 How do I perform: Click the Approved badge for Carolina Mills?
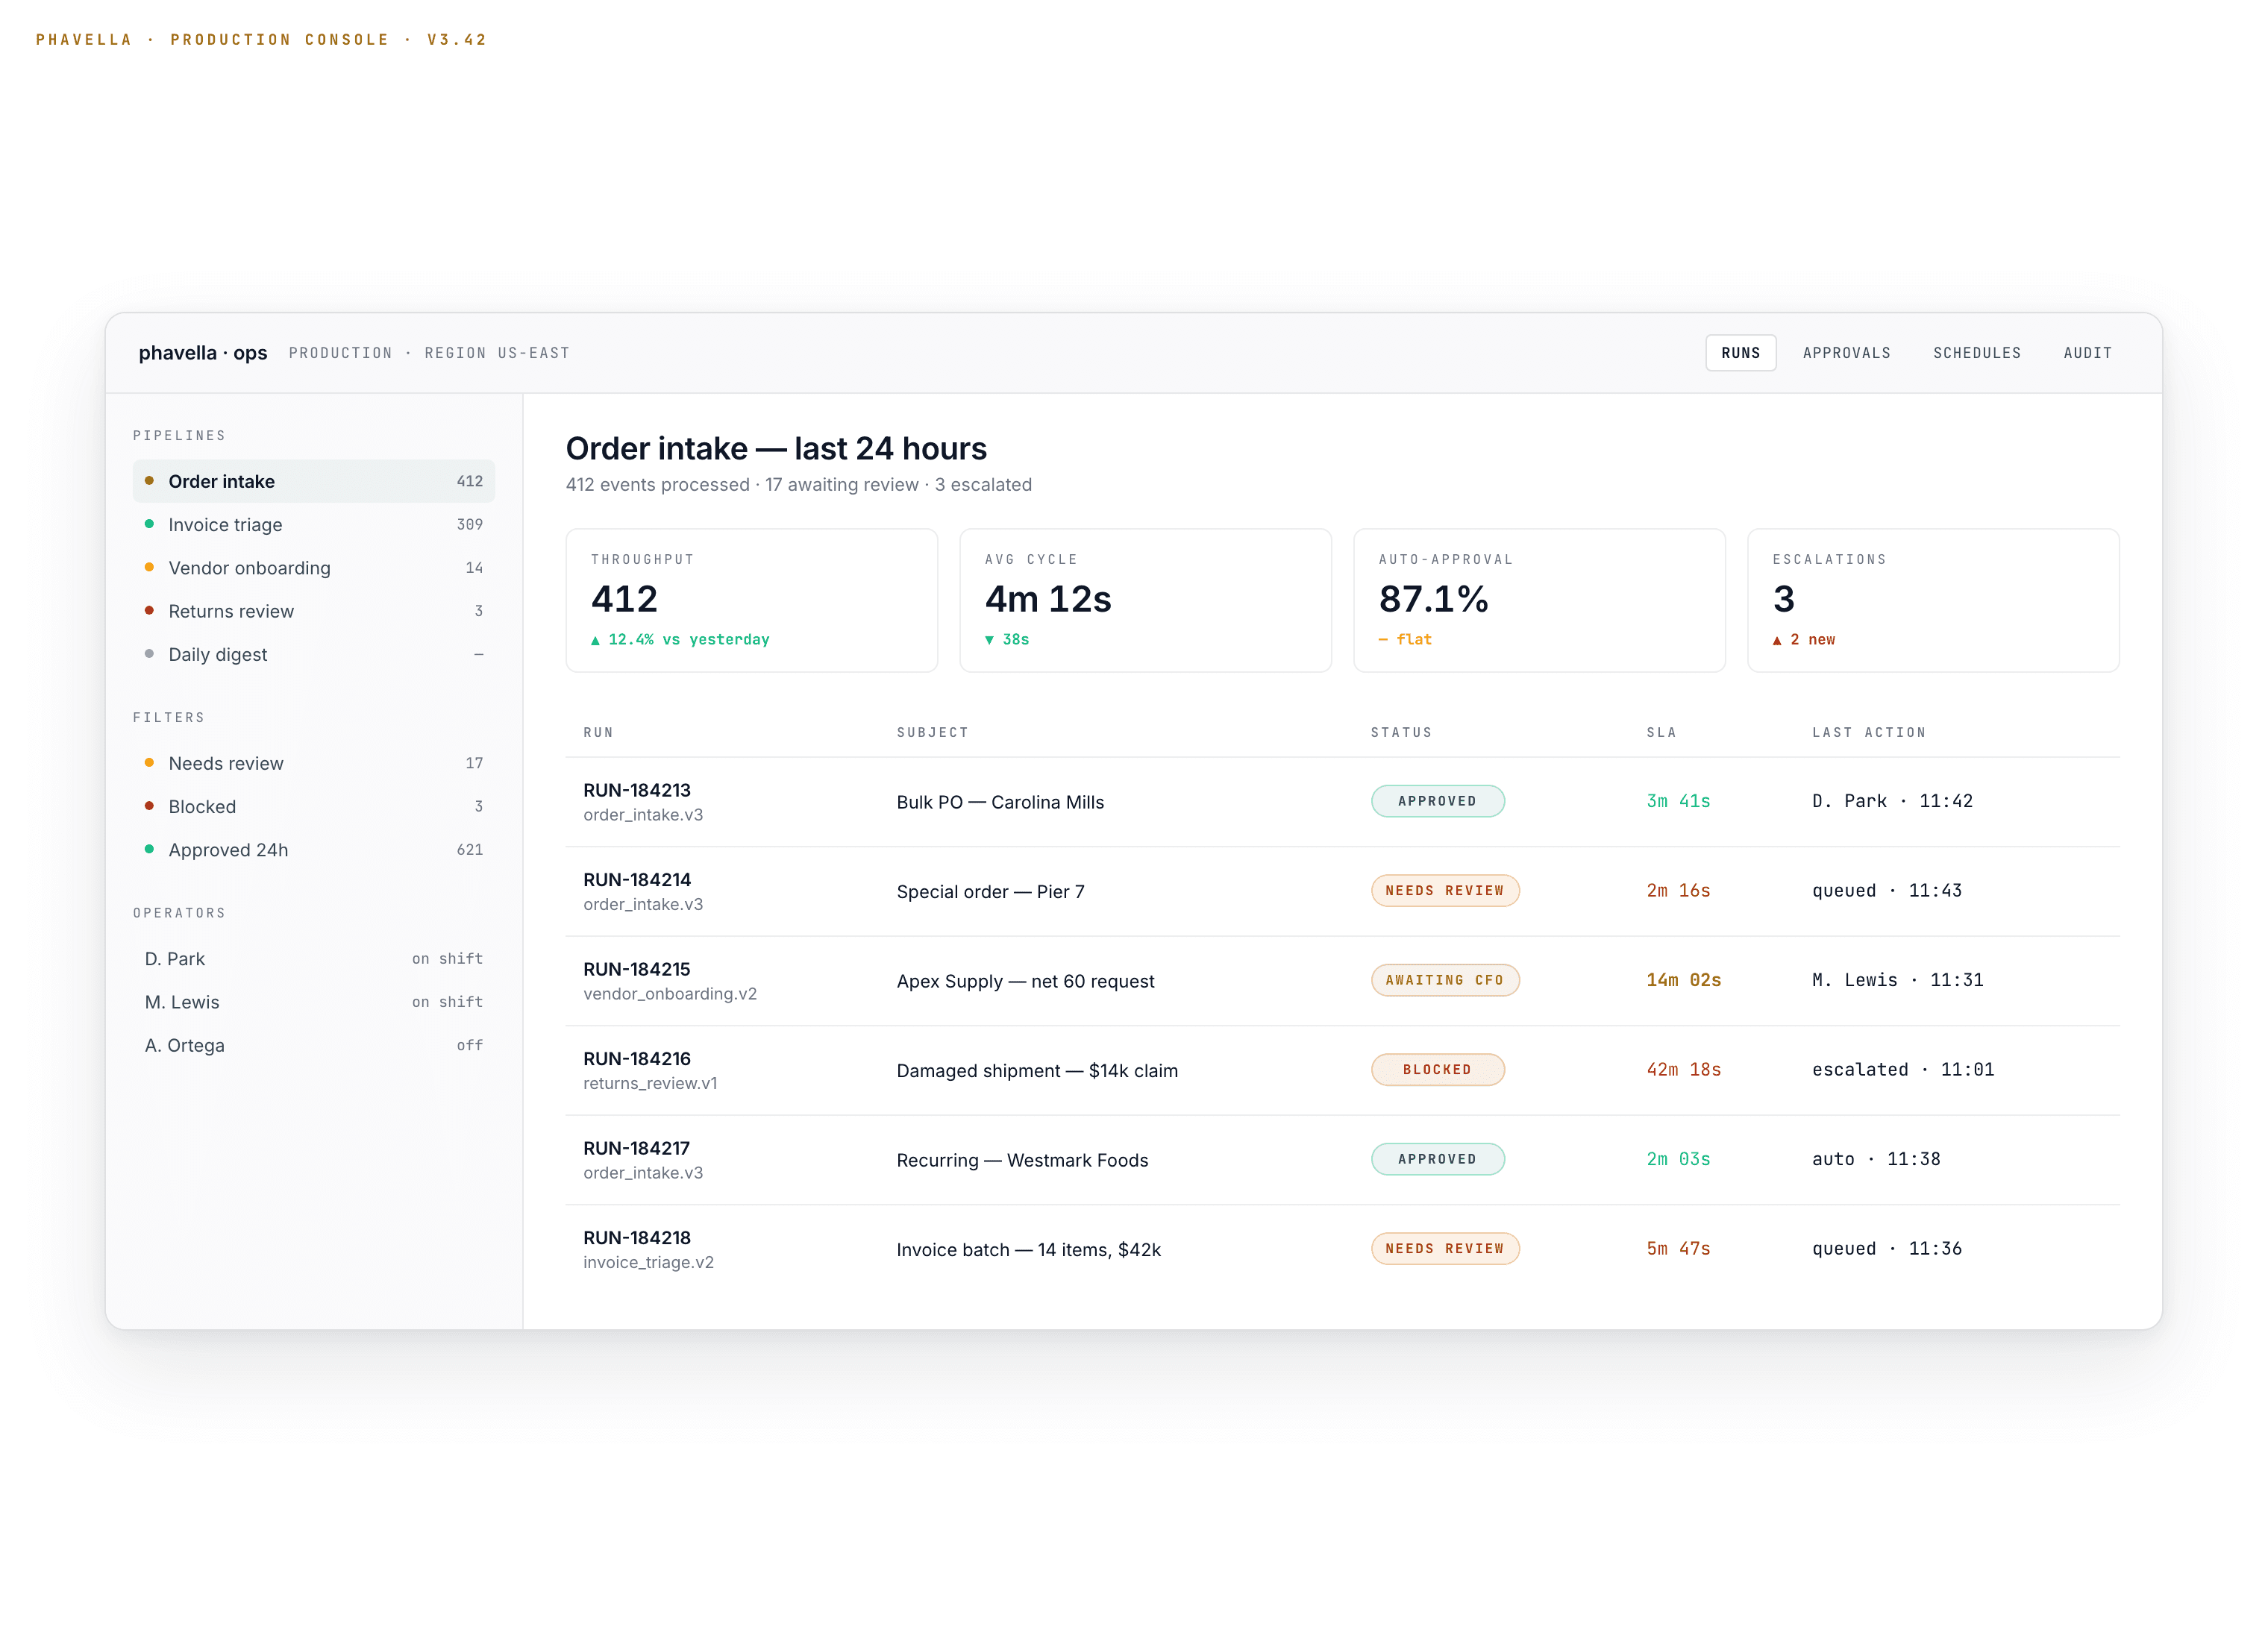[x=1437, y=801]
